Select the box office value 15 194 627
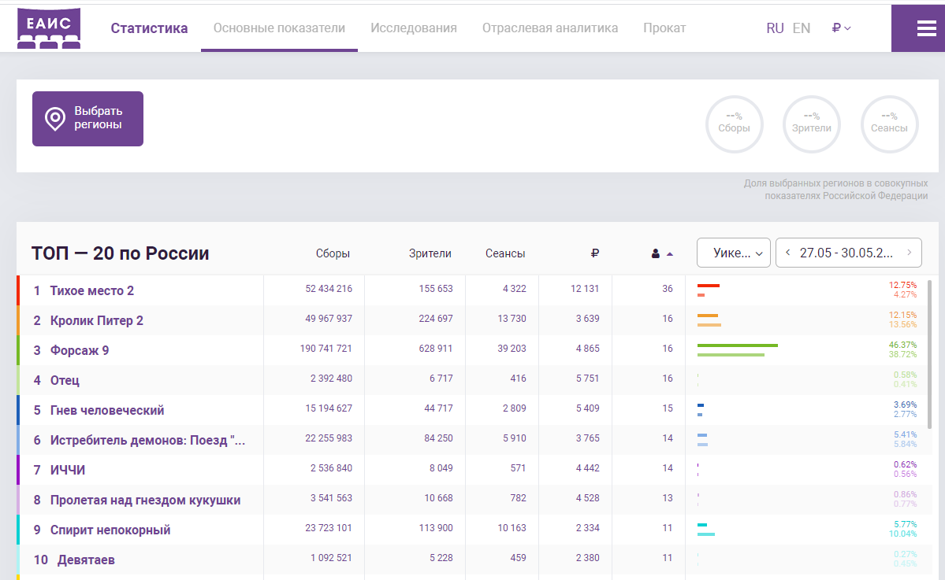The height and width of the screenshot is (580, 945). 329,408
